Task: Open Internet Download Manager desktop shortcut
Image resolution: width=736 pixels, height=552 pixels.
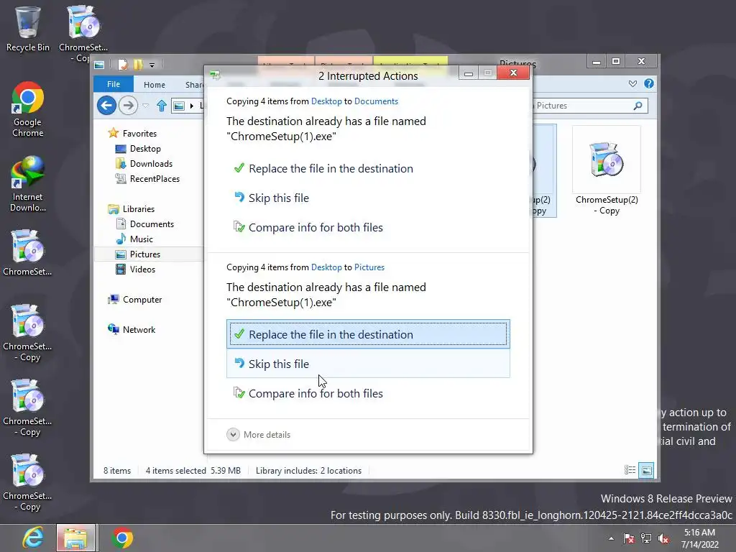Action: tap(27, 184)
